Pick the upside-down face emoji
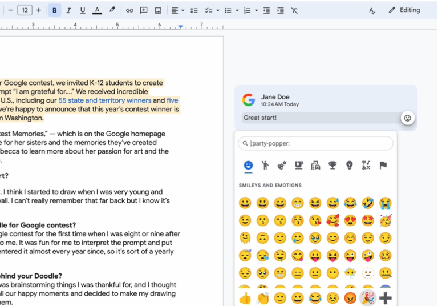Image resolution: width=438 pixels, height=306 pixels. [262, 238]
